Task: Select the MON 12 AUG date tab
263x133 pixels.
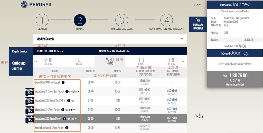Action: pos(48,62)
